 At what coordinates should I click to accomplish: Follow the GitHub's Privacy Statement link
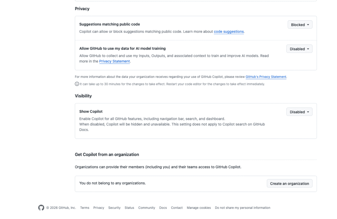click(x=266, y=77)
